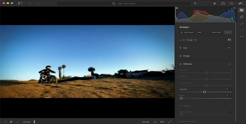Expand the Farge section

tap(181, 56)
